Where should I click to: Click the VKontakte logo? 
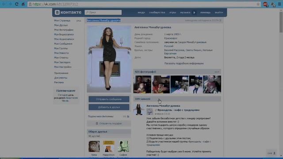[68, 12]
